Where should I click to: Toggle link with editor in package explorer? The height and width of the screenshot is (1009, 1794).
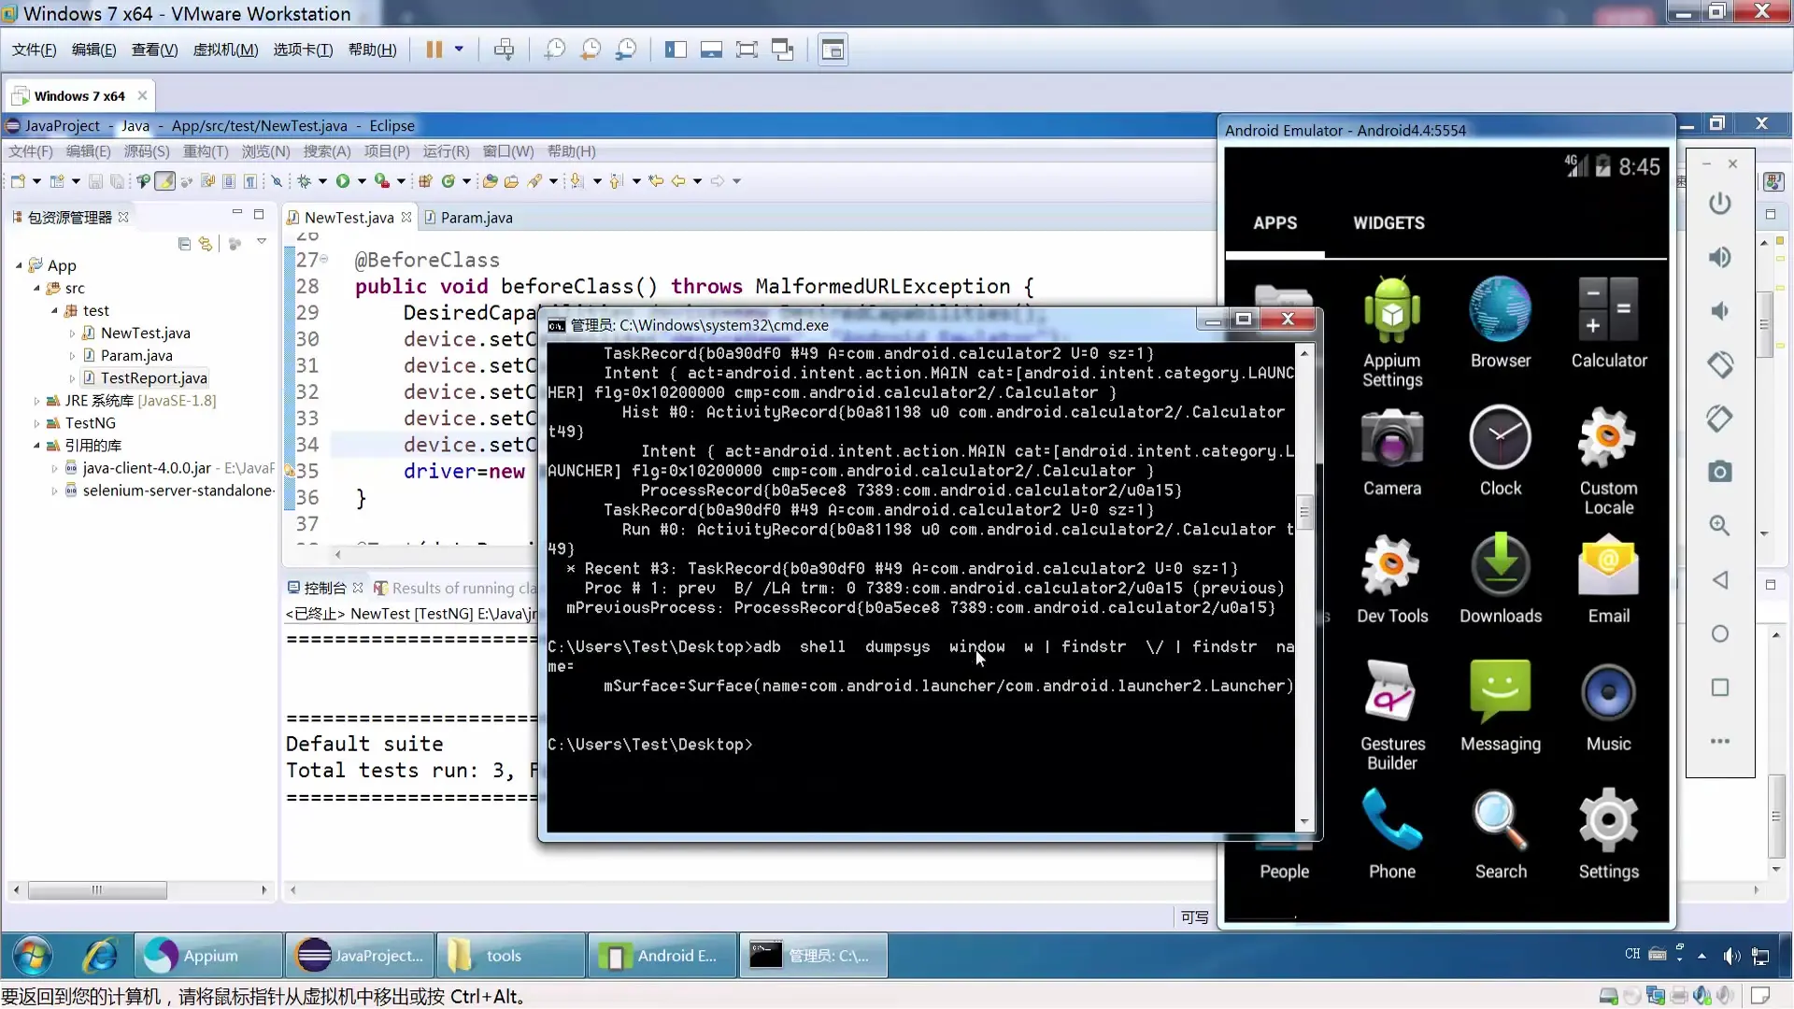(x=206, y=244)
